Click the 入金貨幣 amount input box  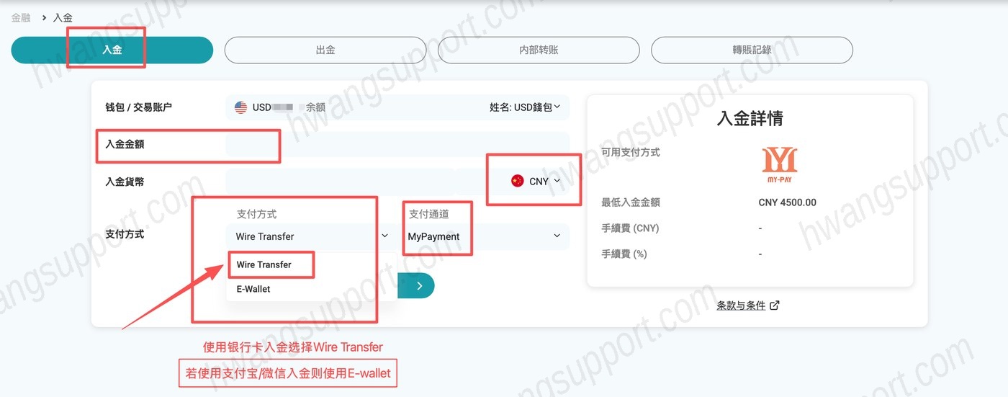pos(340,182)
